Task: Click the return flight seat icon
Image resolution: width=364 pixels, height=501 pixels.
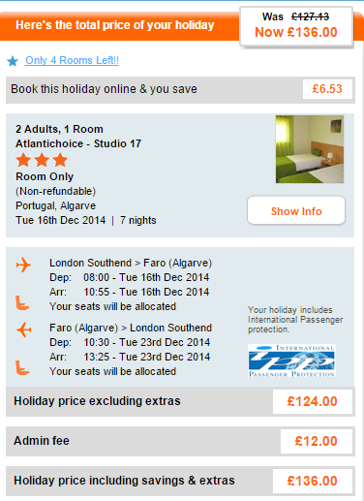Action: click(22, 368)
